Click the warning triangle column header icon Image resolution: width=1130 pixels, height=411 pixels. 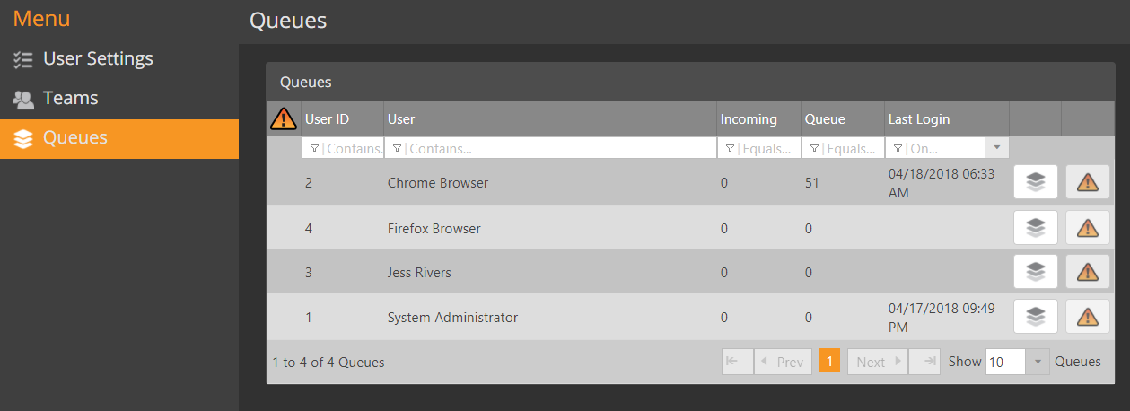point(284,118)
